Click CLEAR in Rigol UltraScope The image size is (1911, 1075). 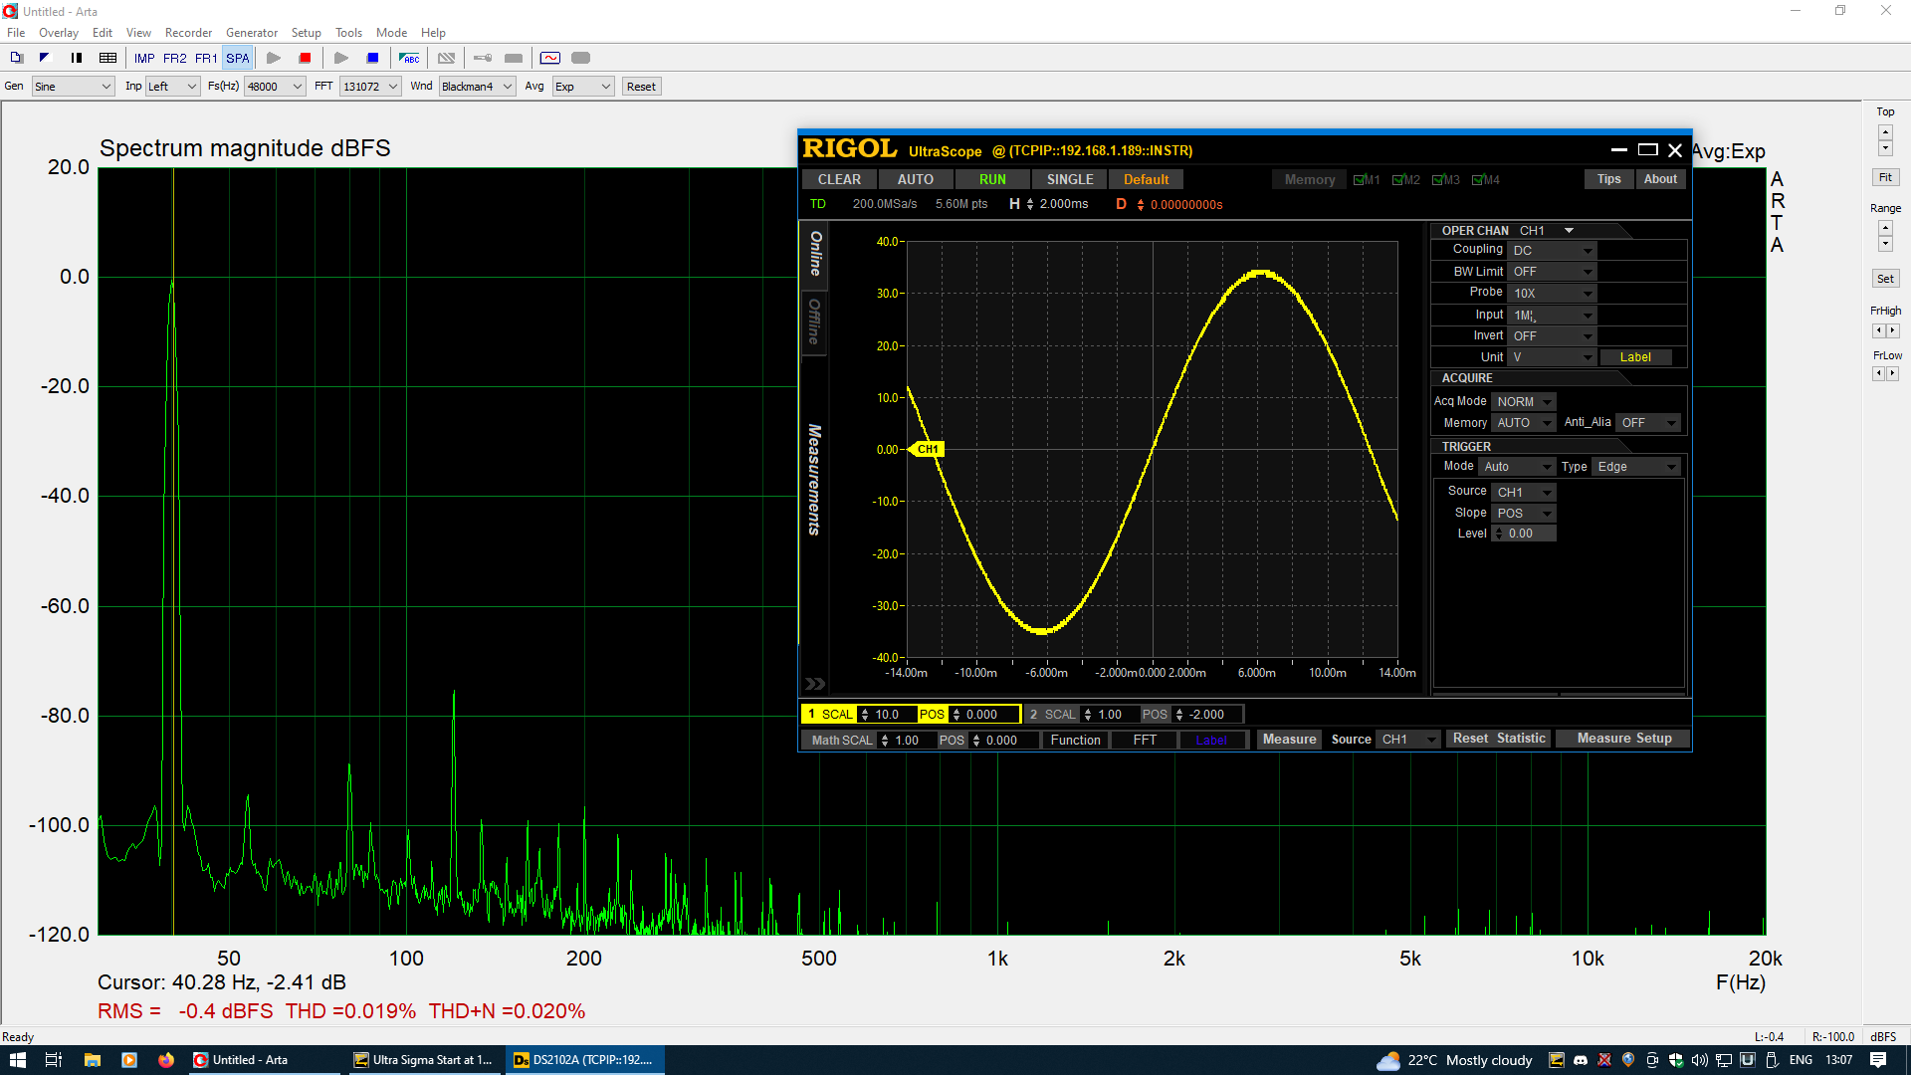839,179
